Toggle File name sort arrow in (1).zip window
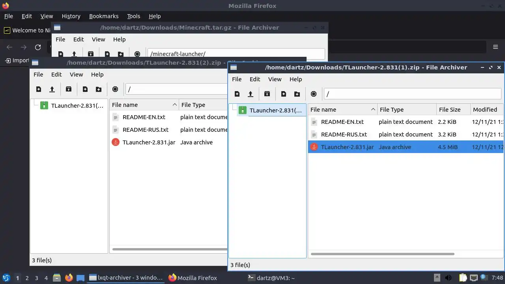505x284 pixels. coord(373,110)
